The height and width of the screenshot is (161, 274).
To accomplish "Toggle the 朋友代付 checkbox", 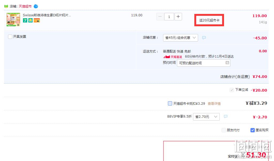I will pos(224,130).
